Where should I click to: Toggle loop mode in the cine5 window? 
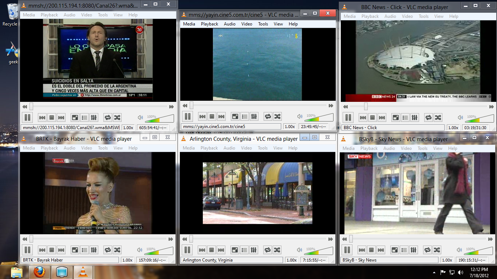268,116
